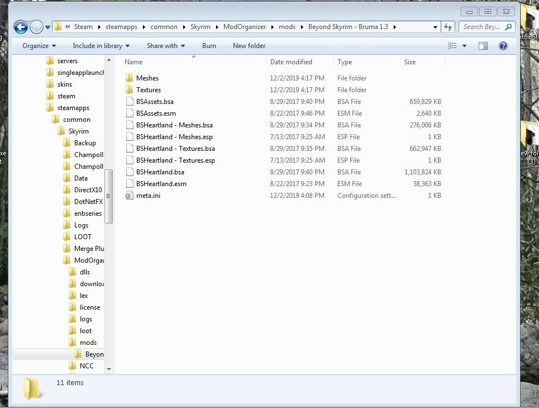Screen dimensions: 539x408
Task: Click the enbseries folder icon in tree
Action: tap(67, 213)
